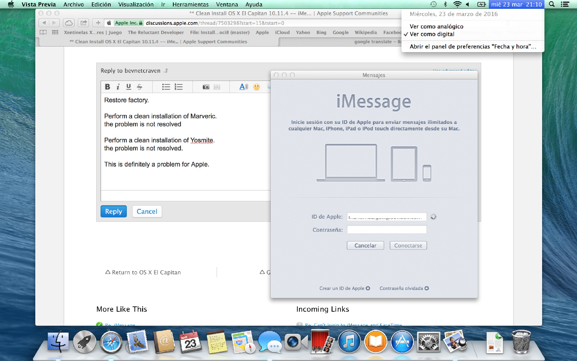Click the ID de Apple field

coord(387,217)
